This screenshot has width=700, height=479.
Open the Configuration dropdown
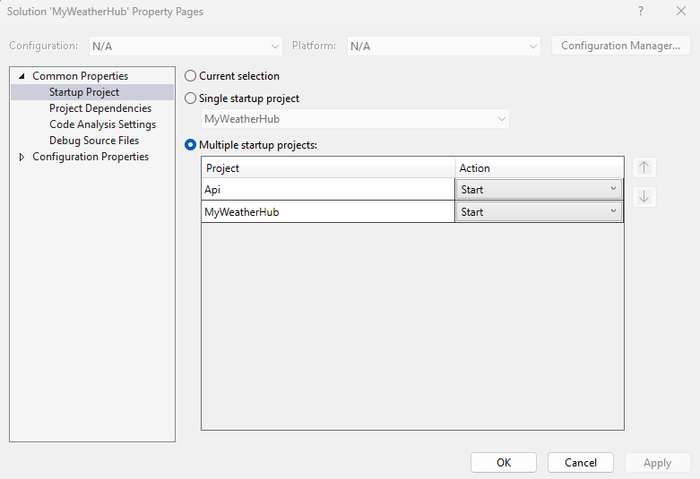186,46
